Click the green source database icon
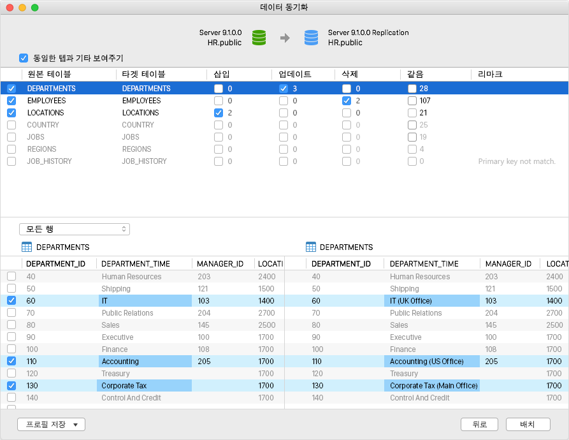The width and height of the screenshot is (569, 440). pos(259,38)
